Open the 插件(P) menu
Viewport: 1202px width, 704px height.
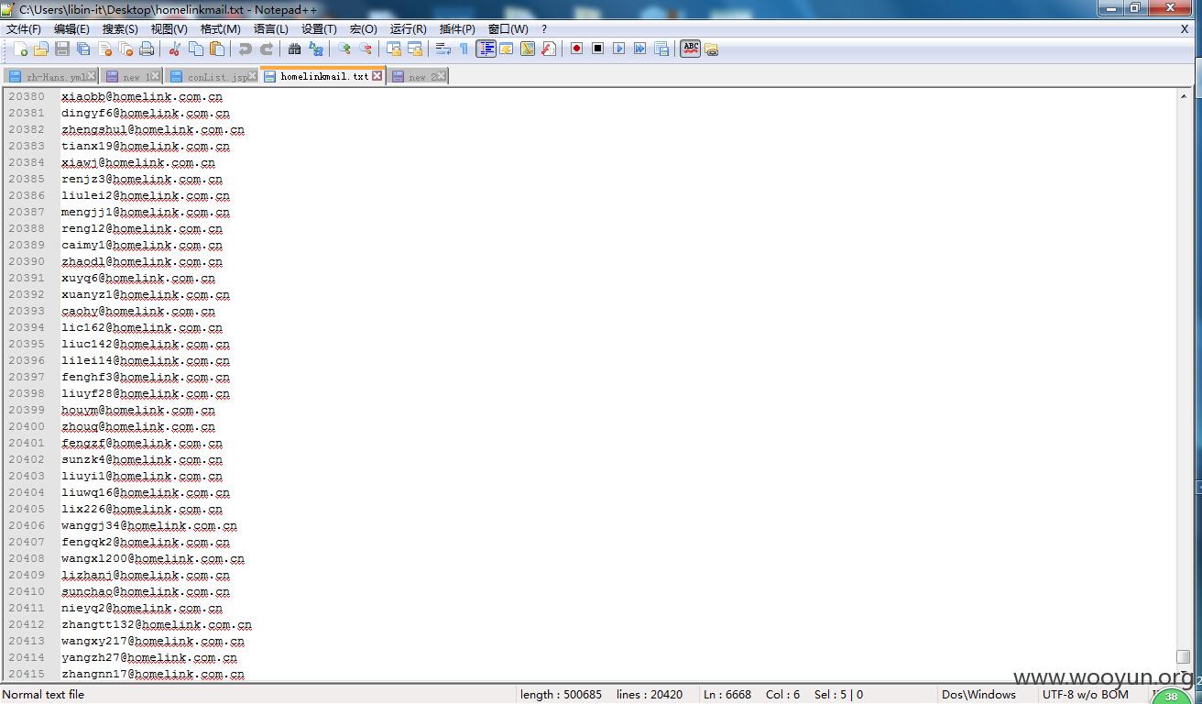(457, 29)
